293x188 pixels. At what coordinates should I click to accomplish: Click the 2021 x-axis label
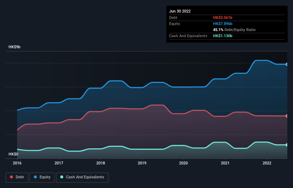coord(225,163)
